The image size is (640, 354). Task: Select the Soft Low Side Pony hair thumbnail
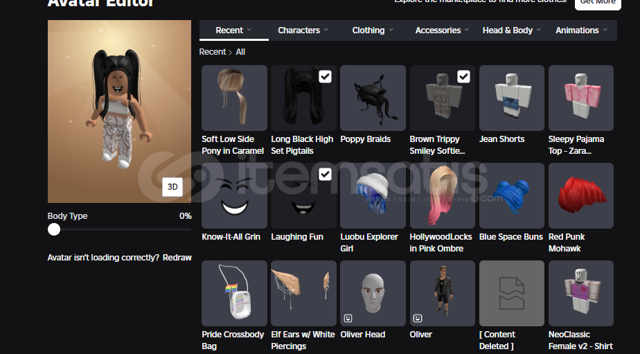coord(234,98)
